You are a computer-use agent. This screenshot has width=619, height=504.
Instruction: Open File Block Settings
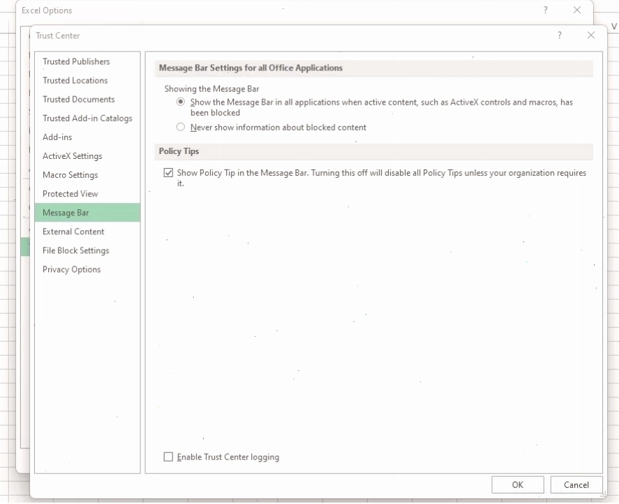pyautogui.click(x=87, y=250)
